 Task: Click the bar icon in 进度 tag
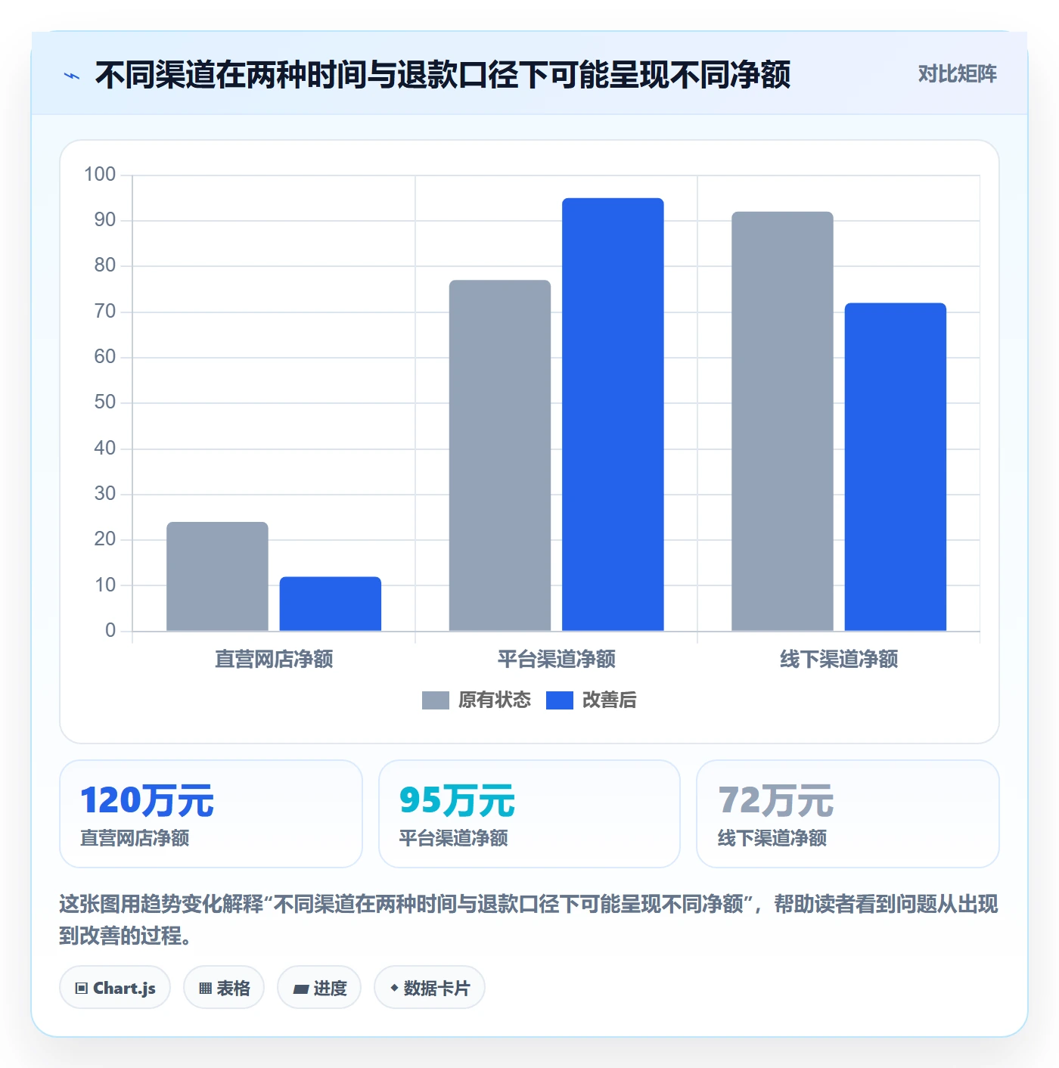tap(301, 989)
